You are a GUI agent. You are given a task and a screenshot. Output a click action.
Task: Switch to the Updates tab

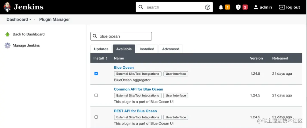click(x=101, y=49)
